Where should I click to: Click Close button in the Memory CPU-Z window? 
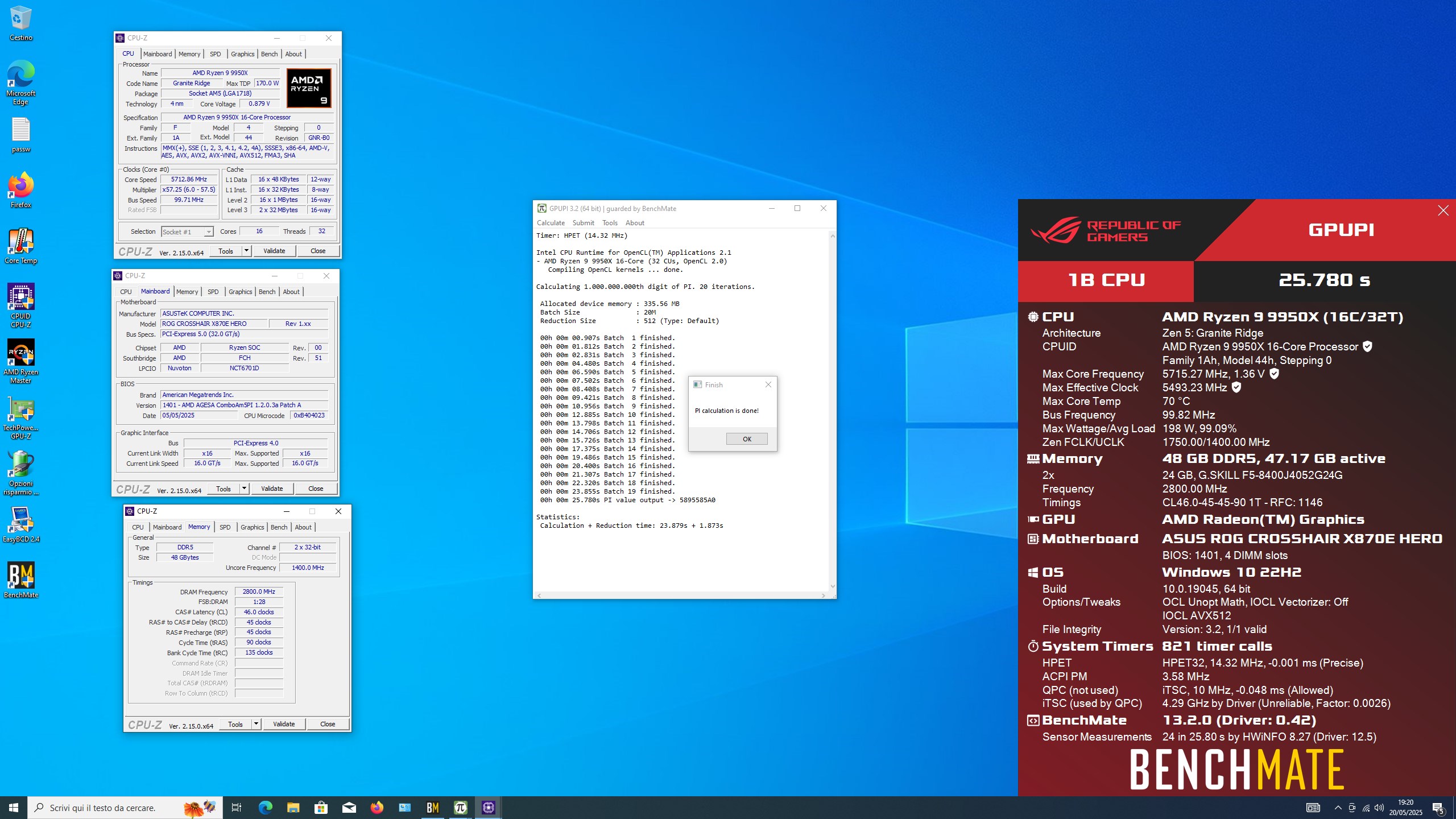pos(328,724)
